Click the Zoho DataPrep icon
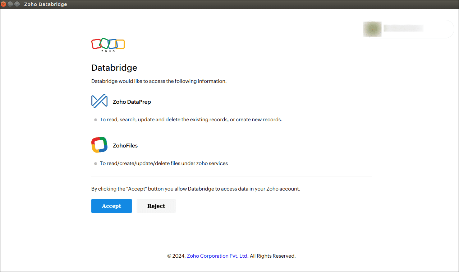This screenshot has height=272, width=459. (x=100, y=101)
